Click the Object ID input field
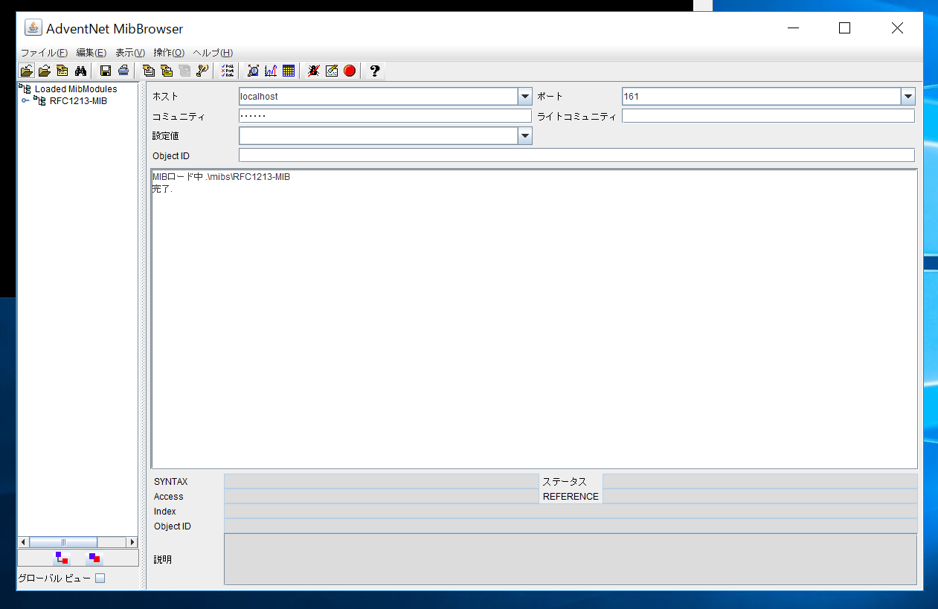The height and width of the screenshot is (609, 938). tap(576, 155)
